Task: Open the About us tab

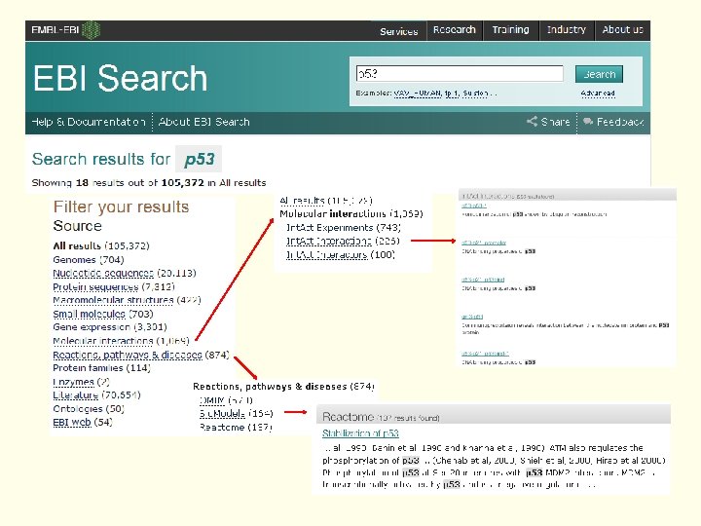Action: (622, 30)
